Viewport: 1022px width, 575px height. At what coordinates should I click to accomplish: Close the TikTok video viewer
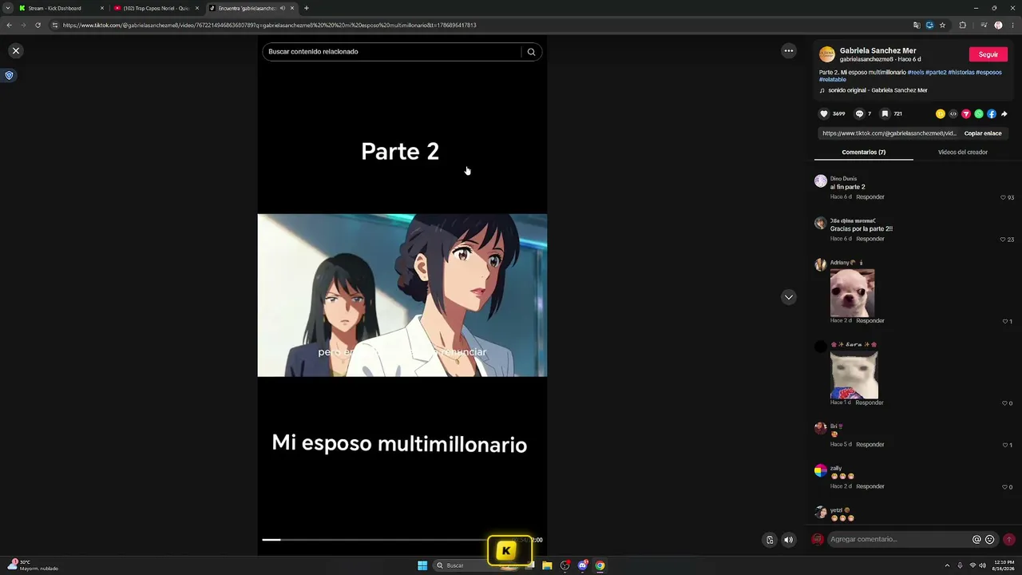click(x=15, y=51)
